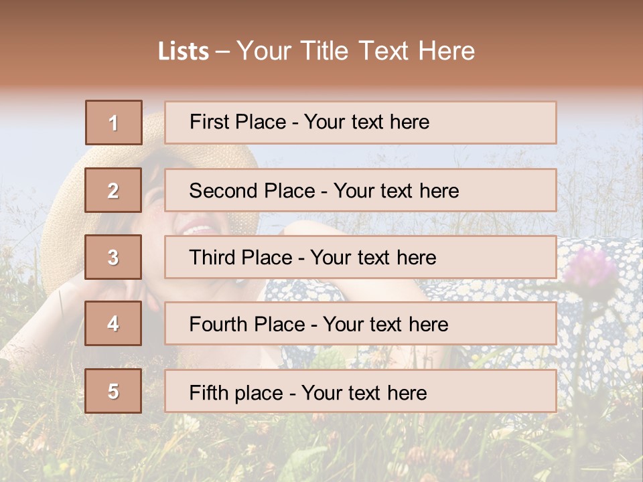Click the grass below the number 5 box
The width and height of the screenshot is (643, 482).
point(114,442)
